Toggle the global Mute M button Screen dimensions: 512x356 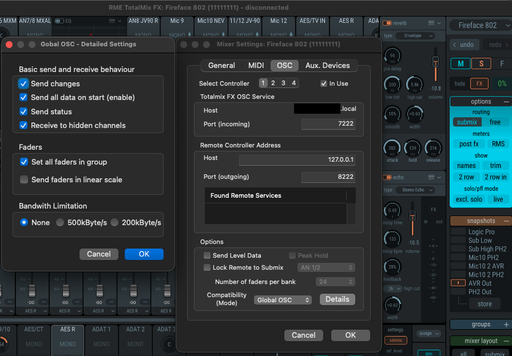tap(461, 63)
